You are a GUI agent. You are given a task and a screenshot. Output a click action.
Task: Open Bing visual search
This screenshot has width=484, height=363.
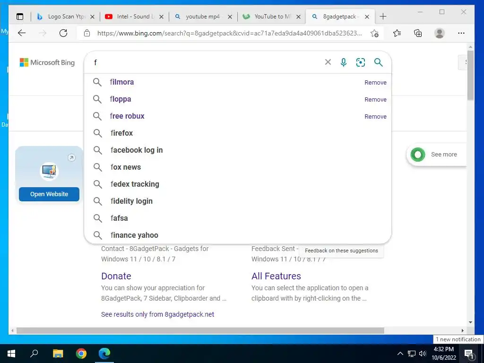tap(361, 62)
